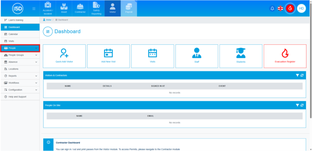
Task: Click the notification bell icon
Action: 272,8
